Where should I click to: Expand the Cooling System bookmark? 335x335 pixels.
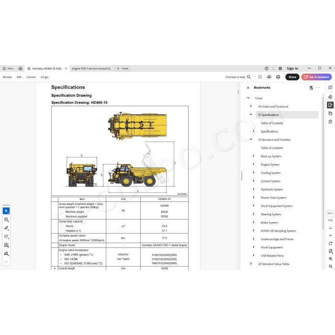(x=253, y=173)
